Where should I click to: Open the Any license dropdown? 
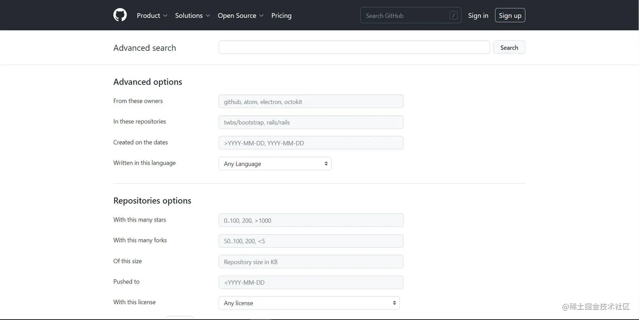(309, 303)
